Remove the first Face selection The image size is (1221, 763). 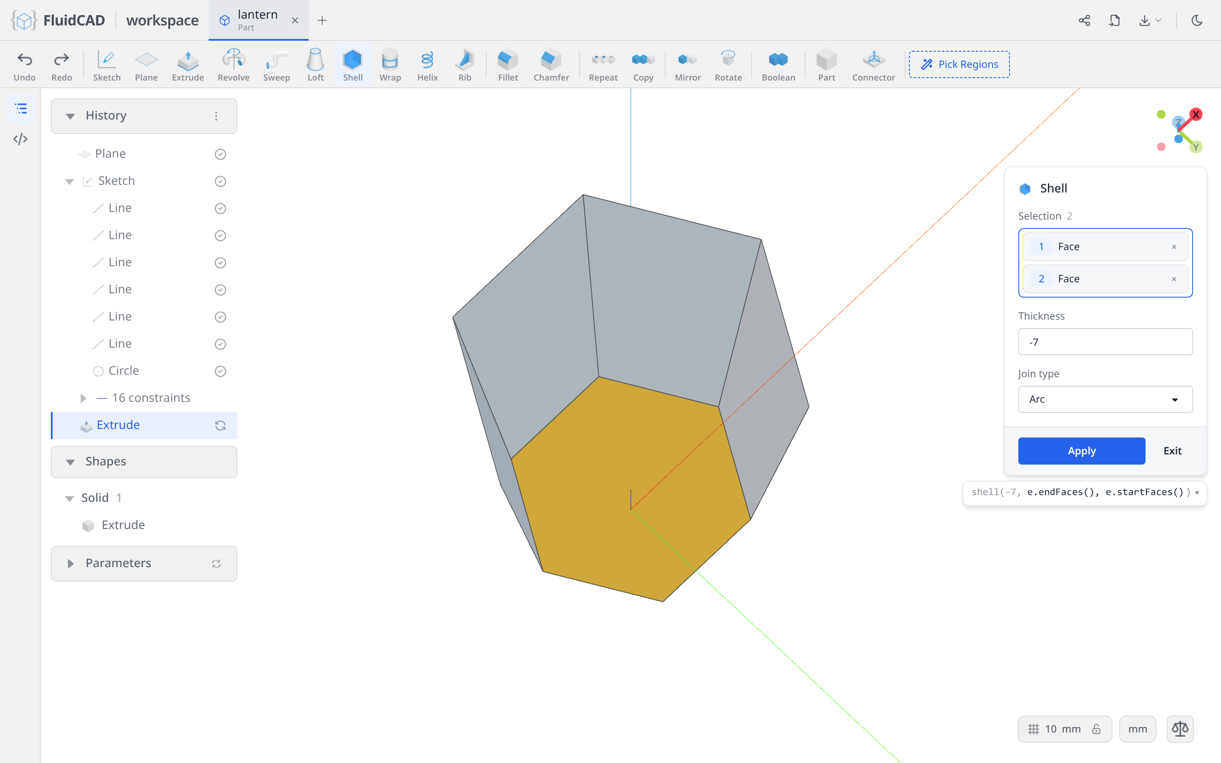coord(1174,247)
